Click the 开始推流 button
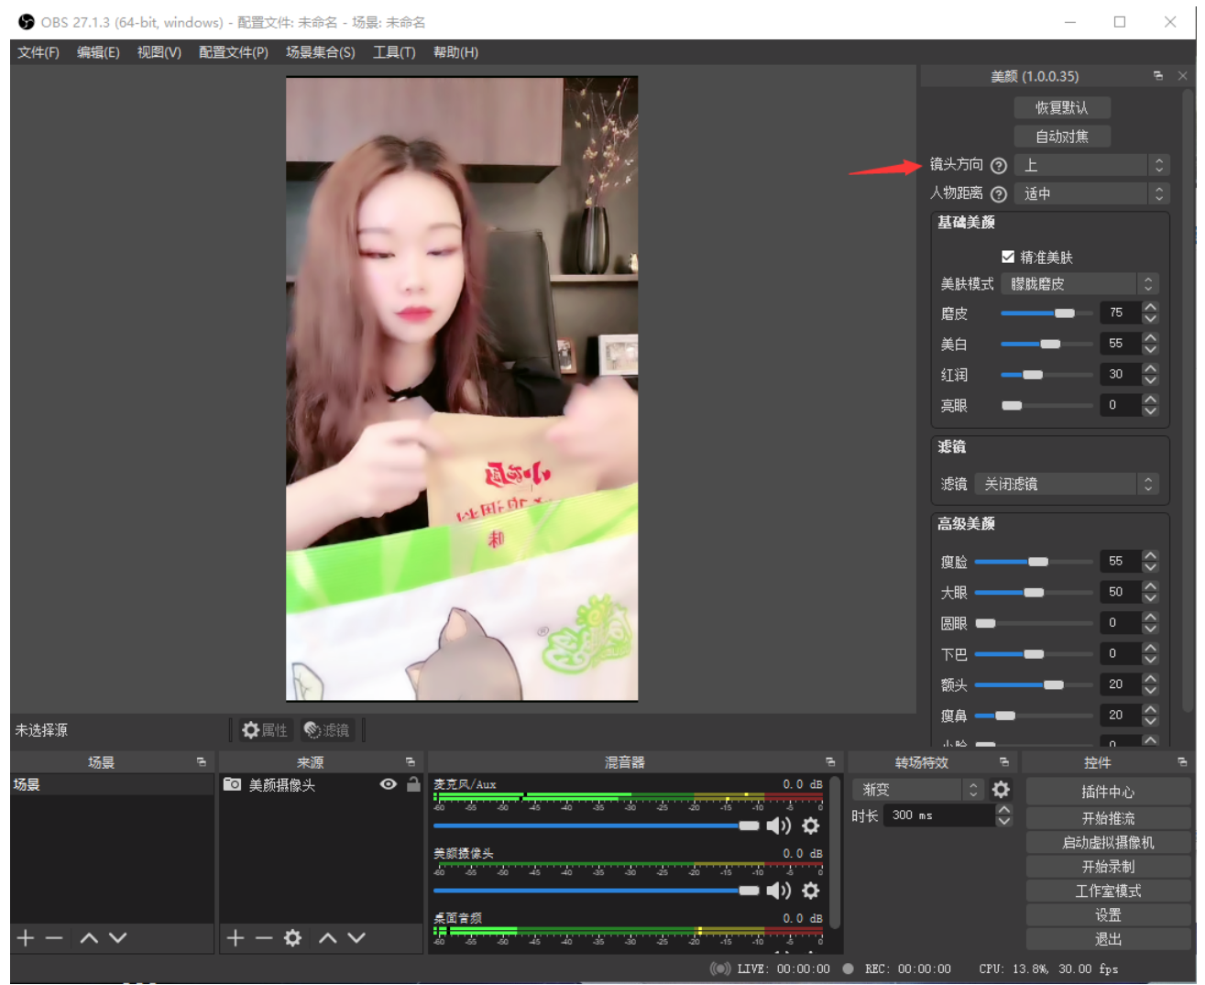 (x=1108, y=818)
